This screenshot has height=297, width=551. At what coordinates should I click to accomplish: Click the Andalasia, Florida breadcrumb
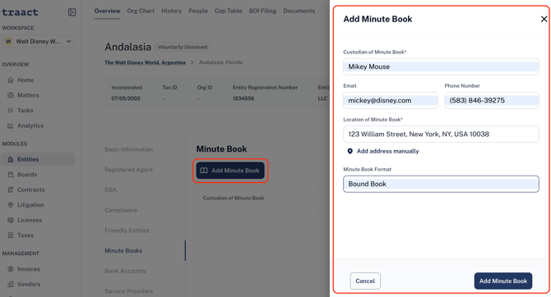coord(220,62)
